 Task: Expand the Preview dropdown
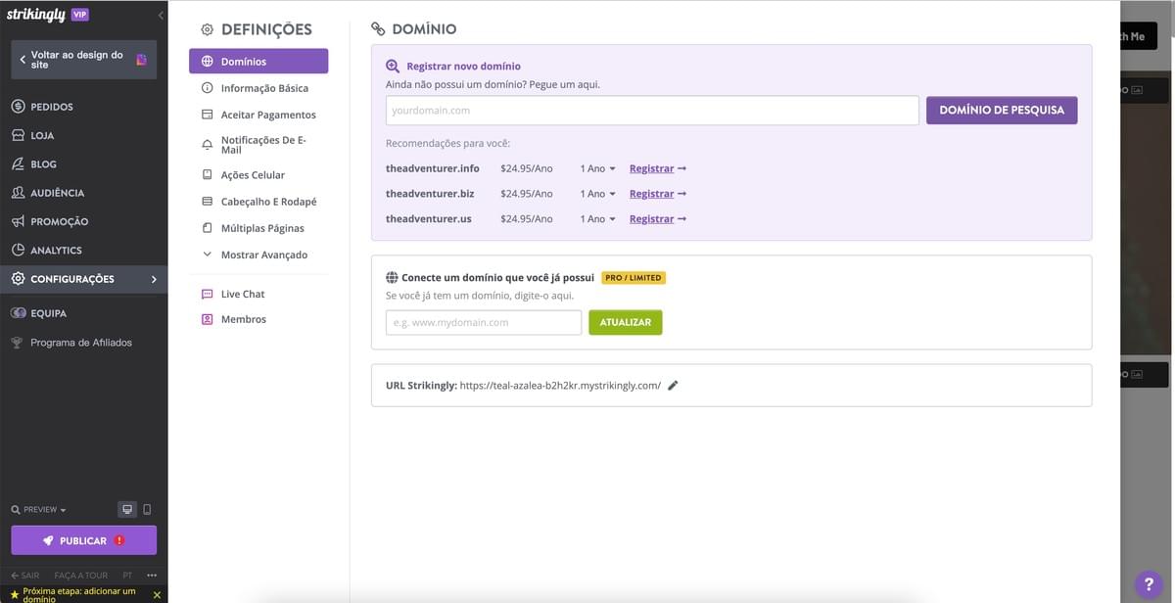pyautogui.click(x=39, y=510)
